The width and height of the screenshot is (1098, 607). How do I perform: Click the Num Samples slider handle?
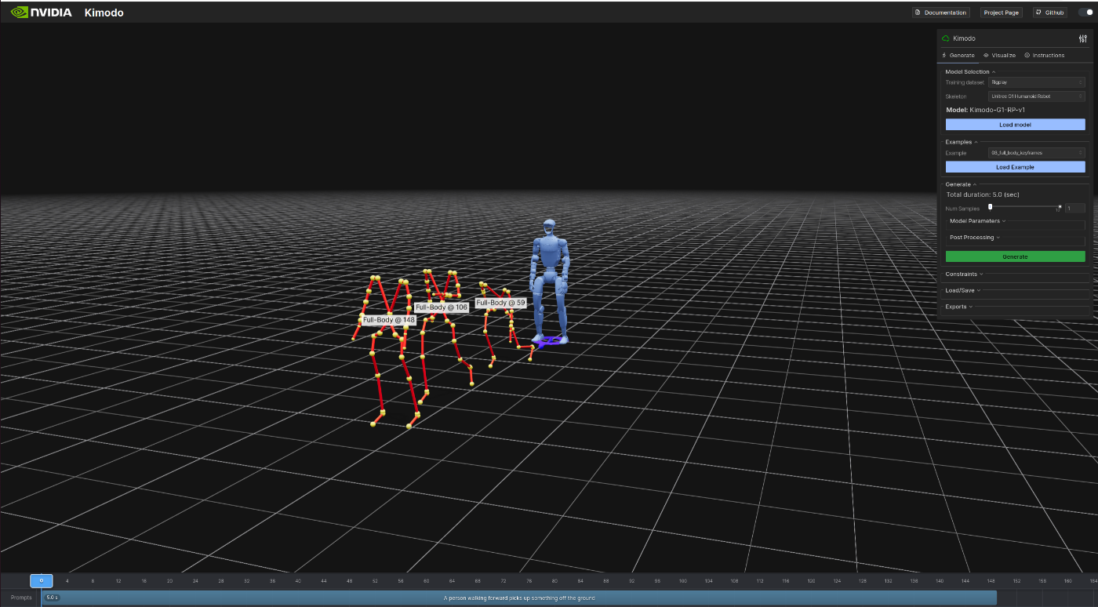click(990, 207)
